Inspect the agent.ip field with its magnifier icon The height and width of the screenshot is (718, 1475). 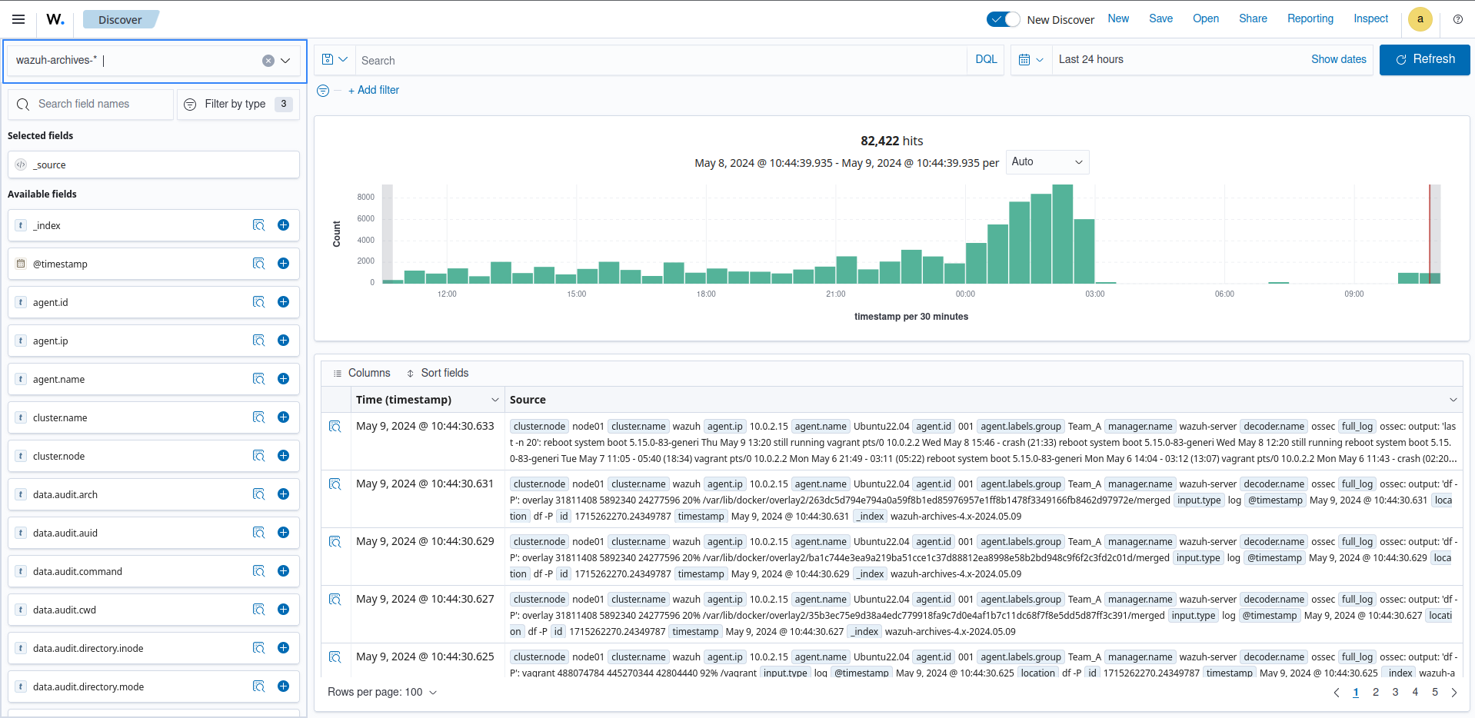258,341
